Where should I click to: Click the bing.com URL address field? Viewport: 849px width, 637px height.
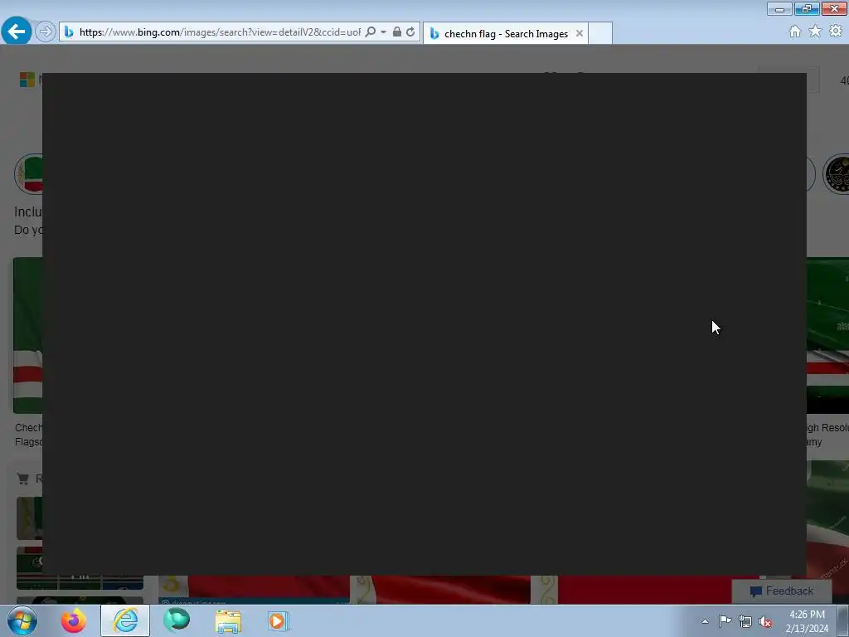pos(219,32)
